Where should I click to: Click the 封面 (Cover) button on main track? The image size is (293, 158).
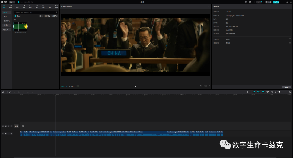tap(17, 126)
